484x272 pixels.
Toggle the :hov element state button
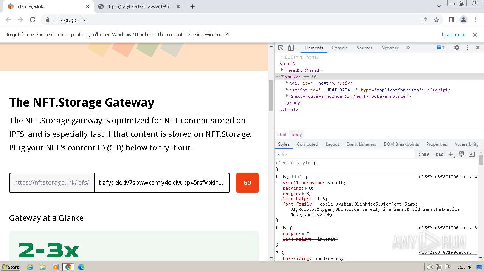click(423, 154)
